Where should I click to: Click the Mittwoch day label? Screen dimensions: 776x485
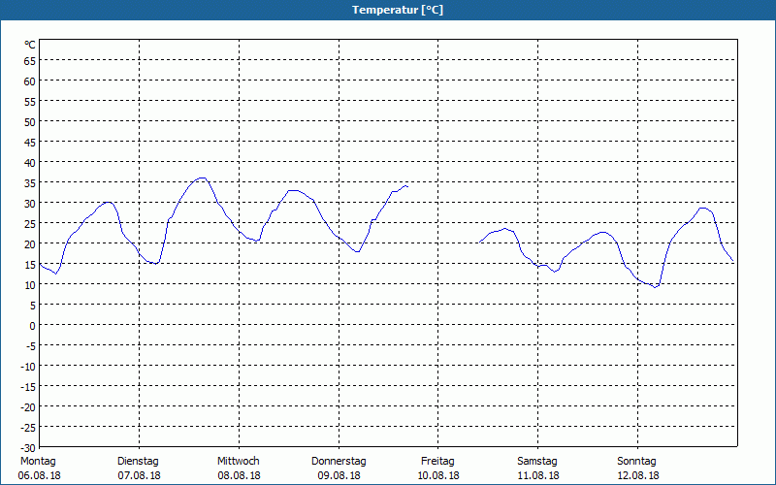point(239,462)
